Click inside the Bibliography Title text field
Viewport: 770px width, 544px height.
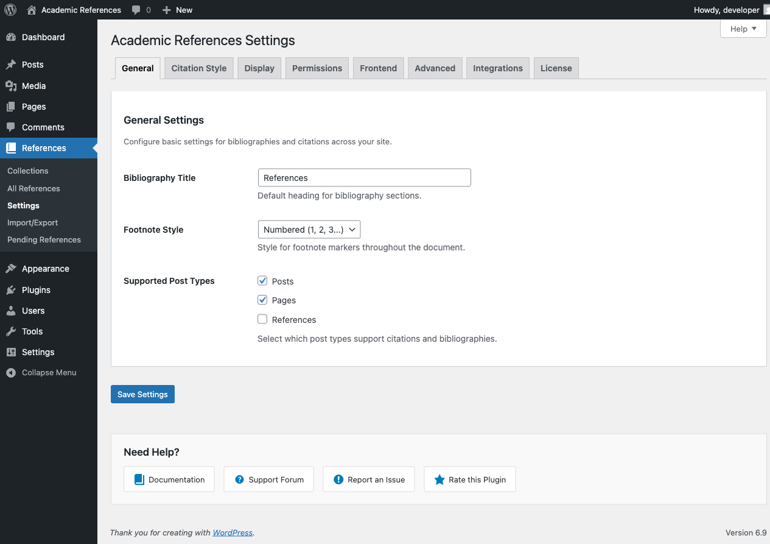364,177
